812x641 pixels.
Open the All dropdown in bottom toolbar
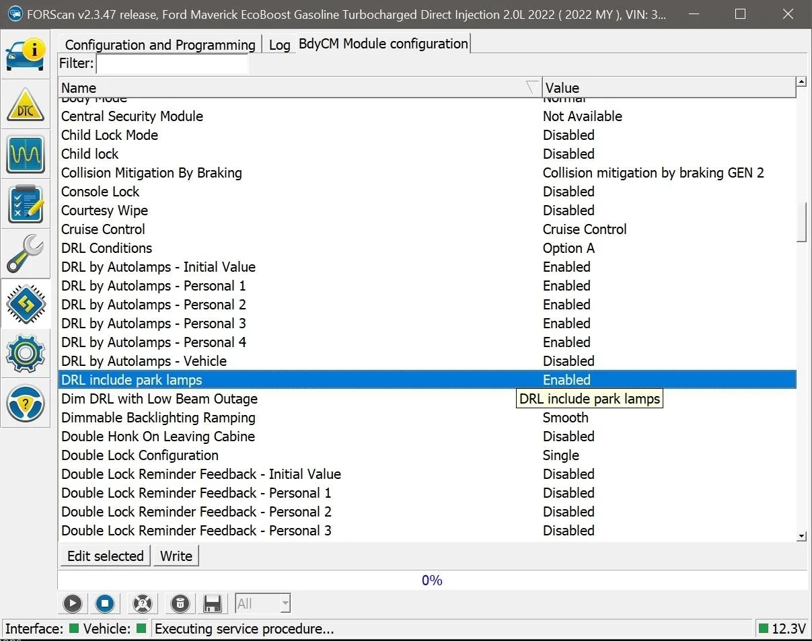pos(262,603)
